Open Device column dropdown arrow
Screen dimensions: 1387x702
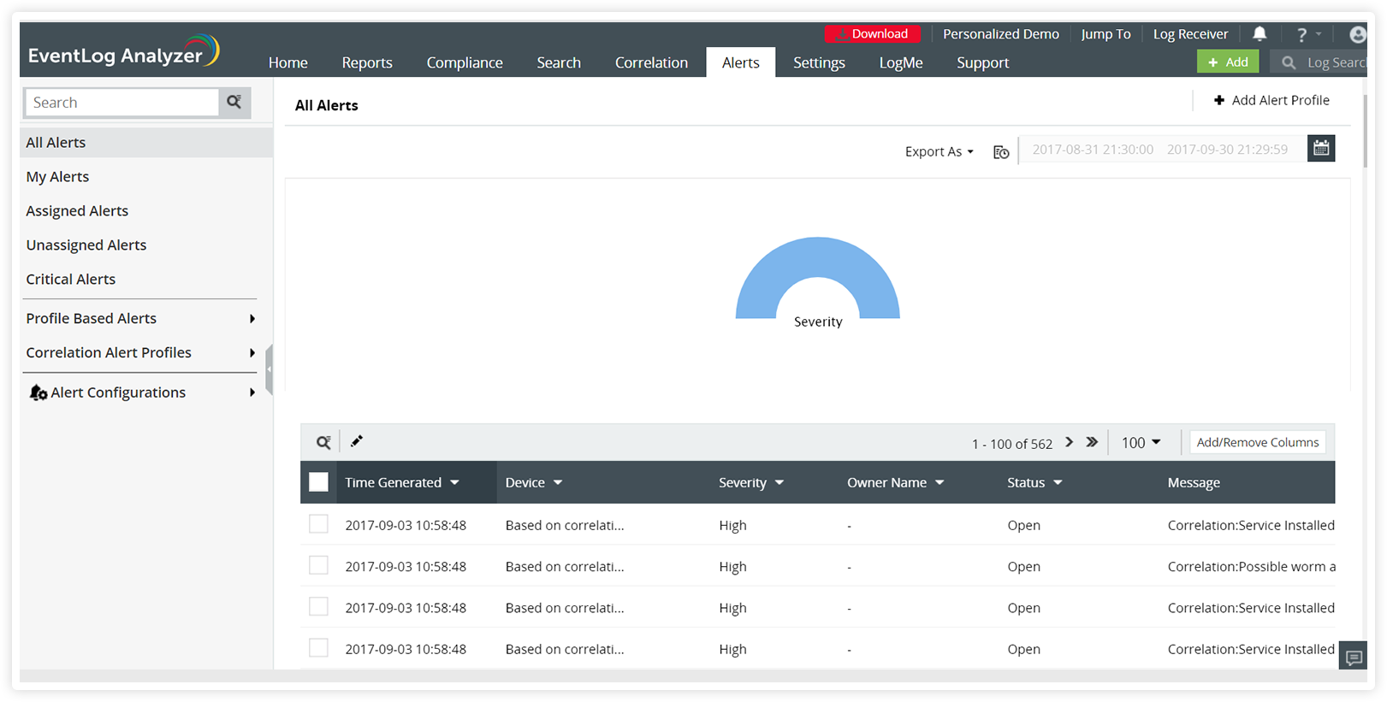558,483
